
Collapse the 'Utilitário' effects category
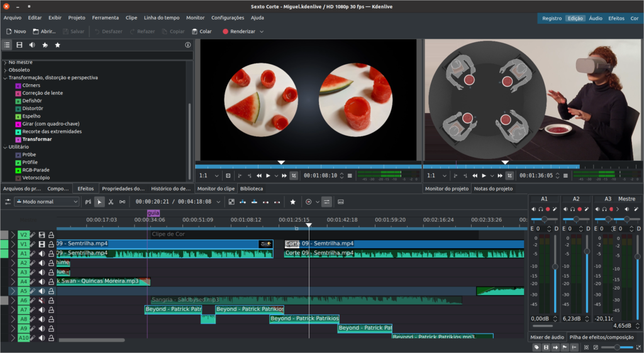point(6,146)
